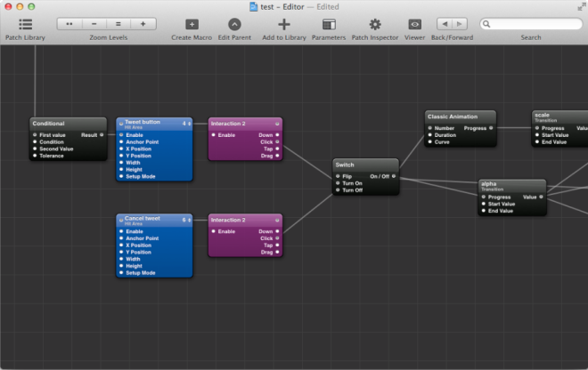Select the Switch patch title bar
Screen dimensions: 588x370
click(365, 165)
